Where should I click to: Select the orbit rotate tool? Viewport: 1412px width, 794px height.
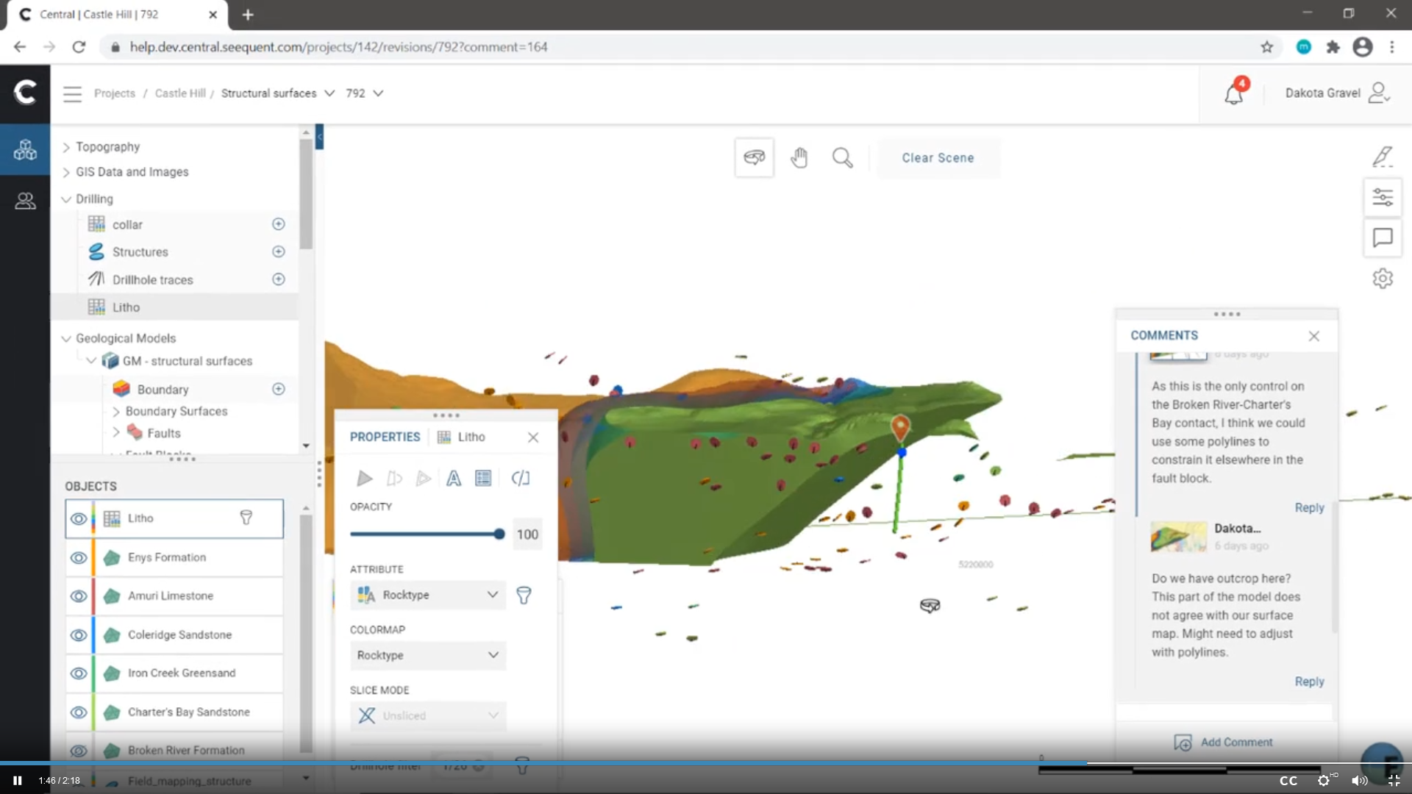[754, 157]
